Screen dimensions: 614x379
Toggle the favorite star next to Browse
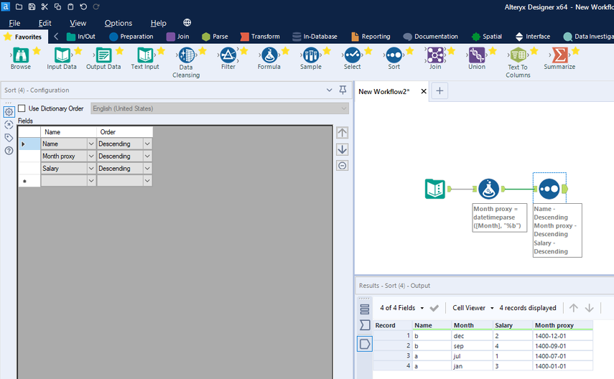click(x=37, y=51)
